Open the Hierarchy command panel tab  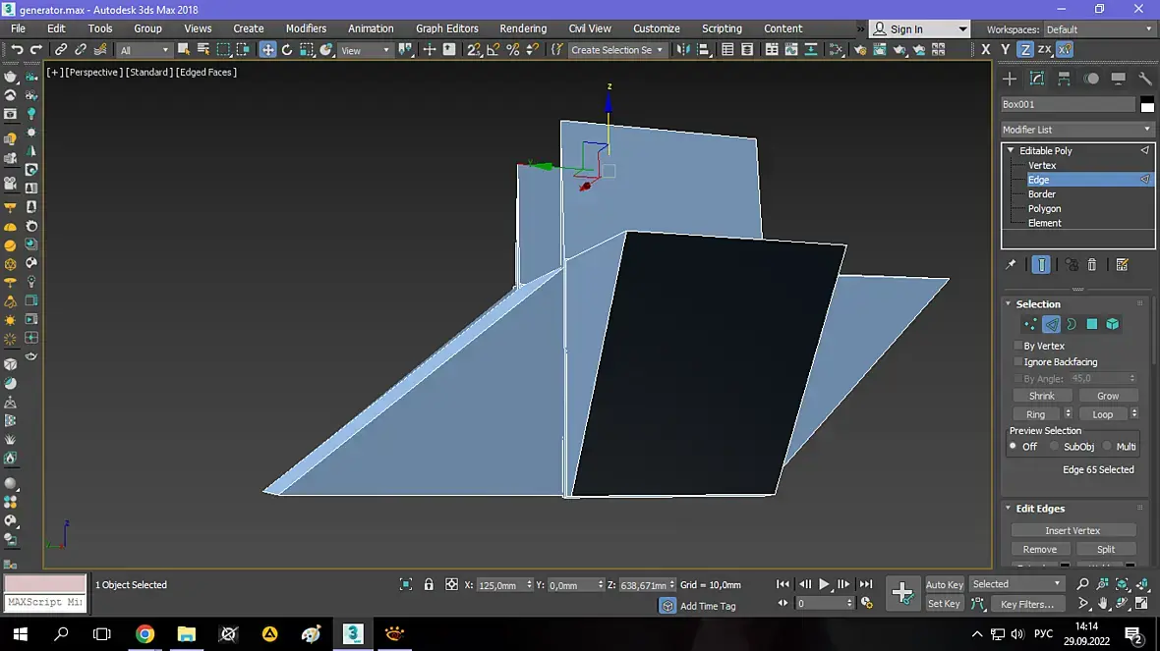1065,79
